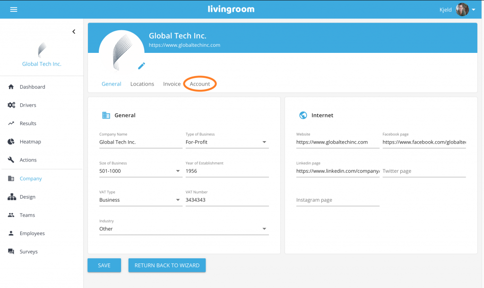Viewport: 484px width, 288px height.
Task: Focus the Instagram page field
Action: coord(337,200)
